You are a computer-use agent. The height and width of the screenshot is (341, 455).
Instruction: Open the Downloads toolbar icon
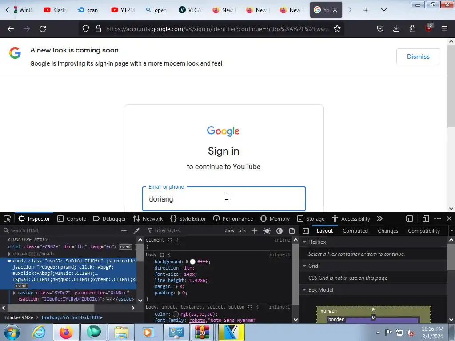(x=396, y=29)
